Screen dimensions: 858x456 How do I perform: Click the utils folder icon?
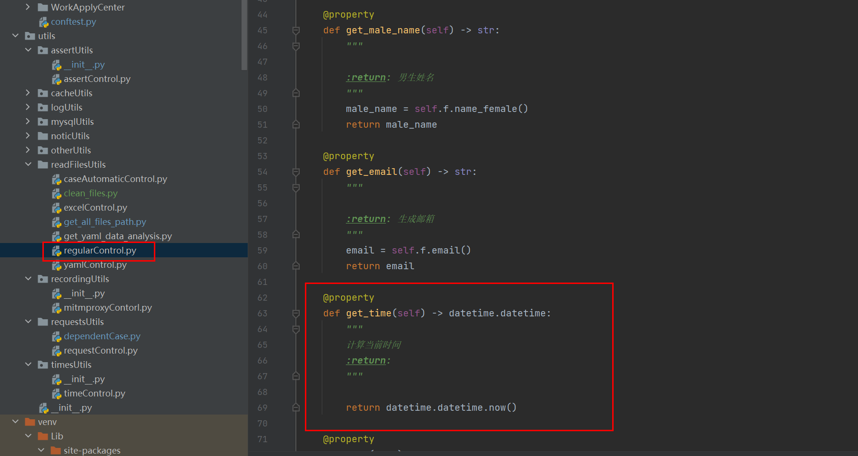click(30, 36)
